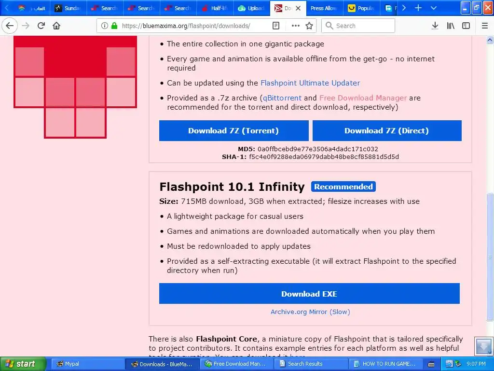Open Flashpoint Ultimate Updater link

pyautogui.click(x=310, y=83)
